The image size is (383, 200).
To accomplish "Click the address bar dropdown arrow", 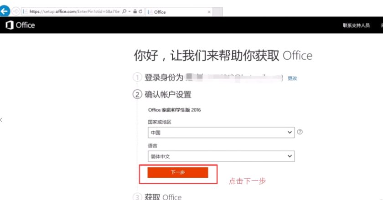I will pos(129,11).
